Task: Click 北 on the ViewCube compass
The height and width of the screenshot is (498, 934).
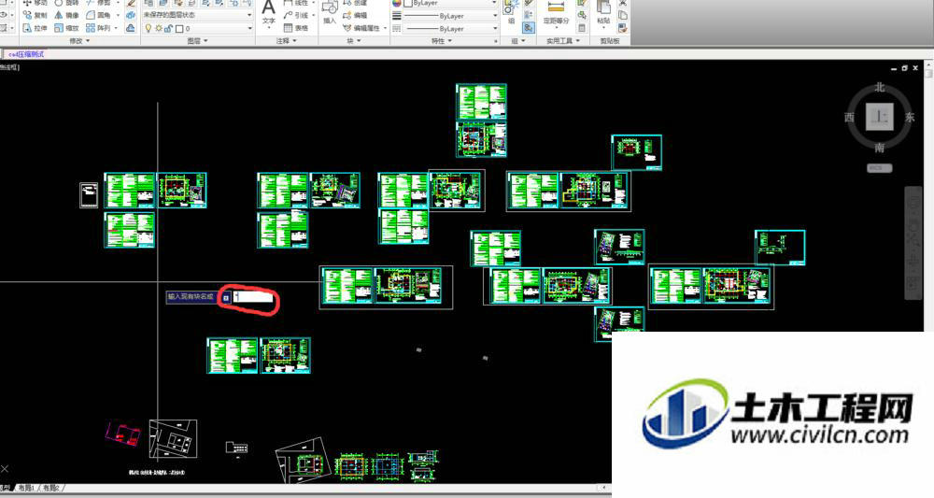Action: pyautogui.click(x=880, y=88)
